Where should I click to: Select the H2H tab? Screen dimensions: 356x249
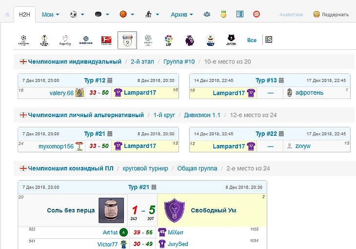click(x=24, y=15)
